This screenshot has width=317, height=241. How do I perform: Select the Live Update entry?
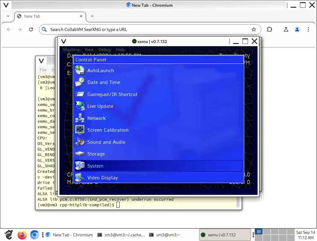click(x=158, y=106)
